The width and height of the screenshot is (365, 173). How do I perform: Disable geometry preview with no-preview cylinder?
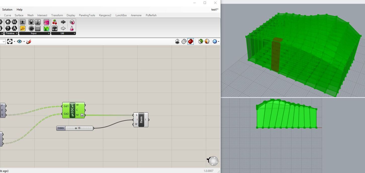coord(177,41)
